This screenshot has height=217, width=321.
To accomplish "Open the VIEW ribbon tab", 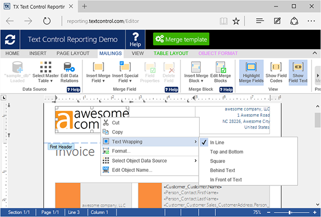I will pyautogui.click(x=138, y=54).
